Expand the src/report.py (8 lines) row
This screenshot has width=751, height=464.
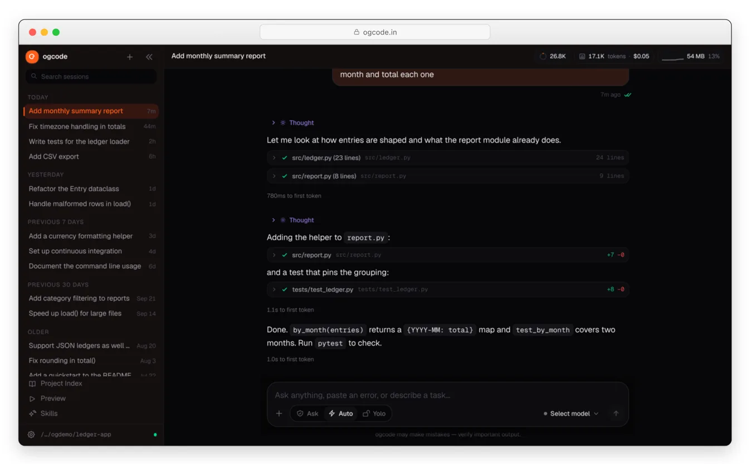pos(448,176)
